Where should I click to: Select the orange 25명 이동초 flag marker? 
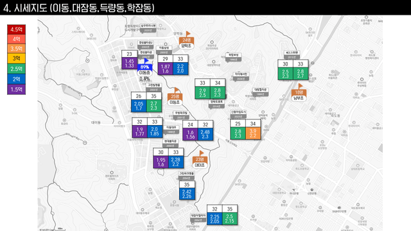(x=175, y=97)
